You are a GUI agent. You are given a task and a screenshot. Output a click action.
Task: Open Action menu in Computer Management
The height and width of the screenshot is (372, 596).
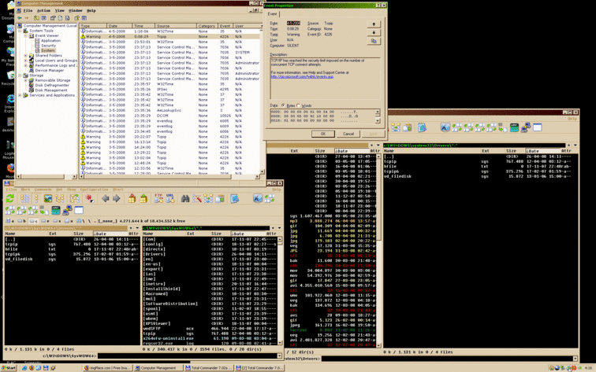[x=43, y=11]
